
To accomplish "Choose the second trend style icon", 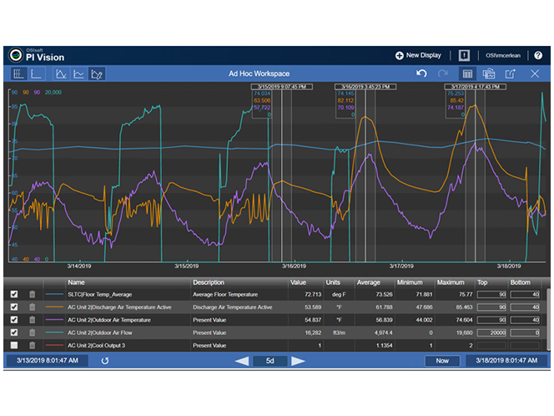I will [x=78, y=74].
